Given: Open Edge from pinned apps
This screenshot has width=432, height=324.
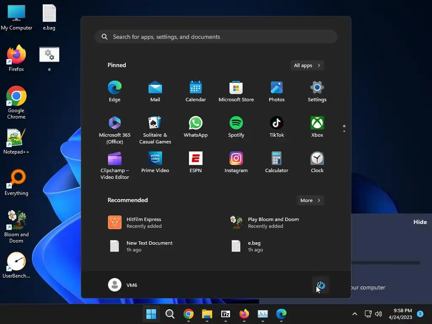Looking at the screenshot, I should tap(115, 92).
